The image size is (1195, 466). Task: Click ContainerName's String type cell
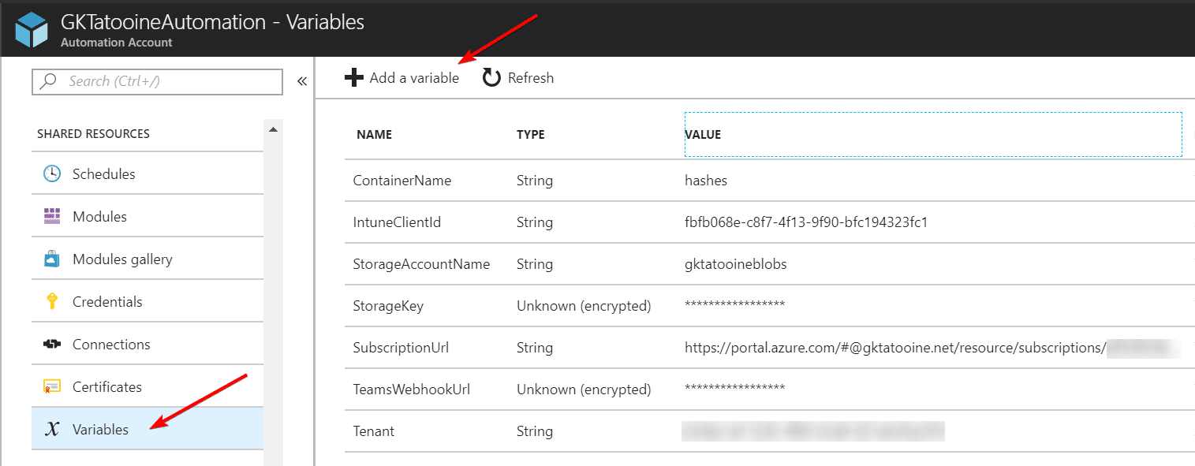point(535,181)
